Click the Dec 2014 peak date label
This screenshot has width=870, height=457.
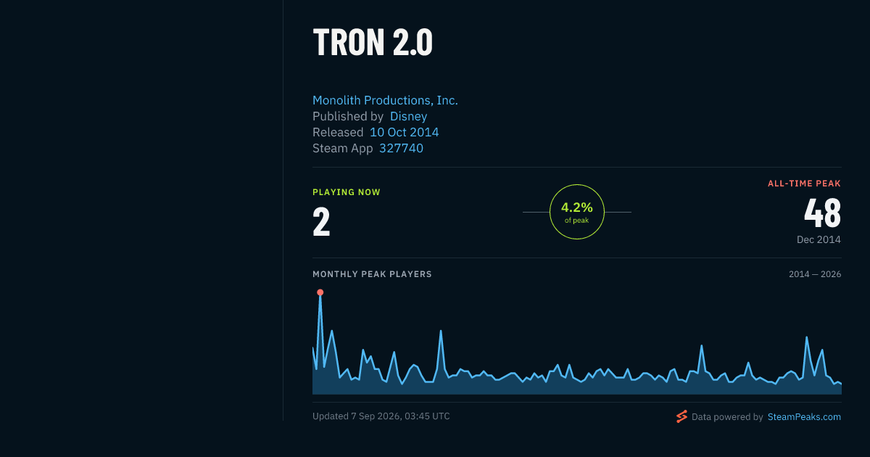click(x=819, y=239)
